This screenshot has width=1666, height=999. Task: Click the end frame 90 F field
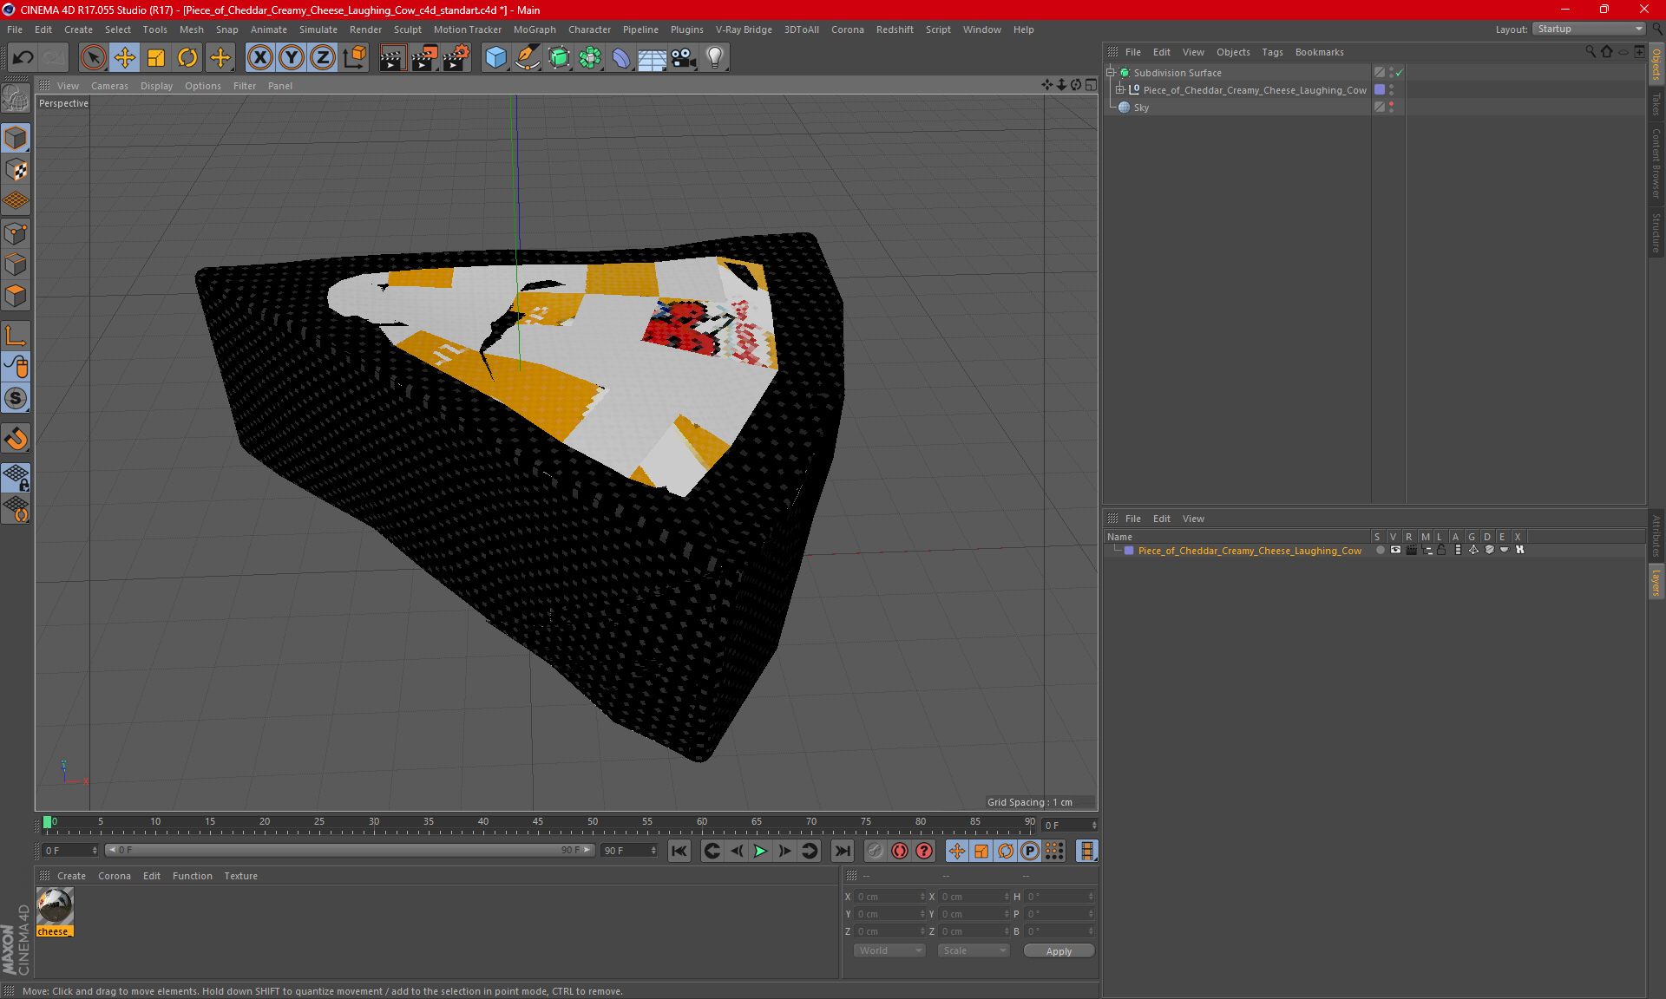tap(628, 851)
